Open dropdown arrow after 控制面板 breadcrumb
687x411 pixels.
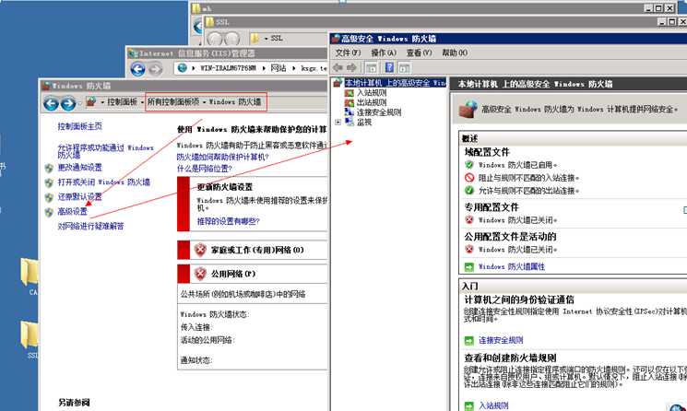coord(142,102)
